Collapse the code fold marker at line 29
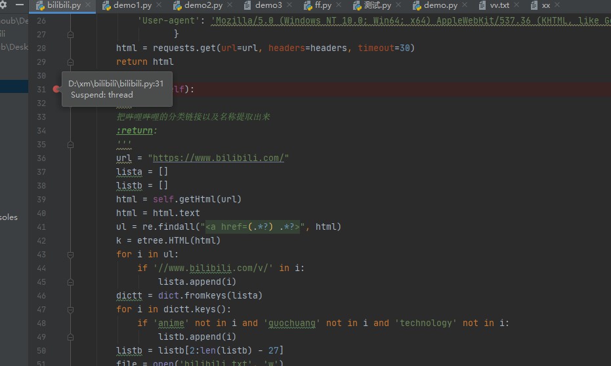 point(70,62)
